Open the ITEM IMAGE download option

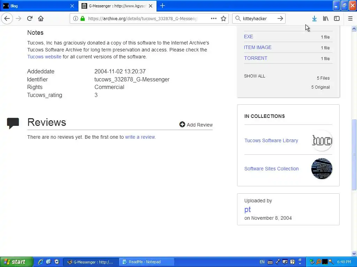[258, 47]
